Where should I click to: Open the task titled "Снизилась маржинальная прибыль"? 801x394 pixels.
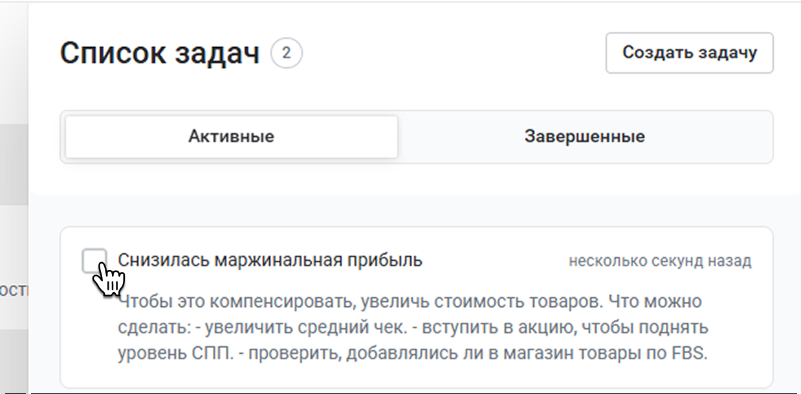[270, 260]
